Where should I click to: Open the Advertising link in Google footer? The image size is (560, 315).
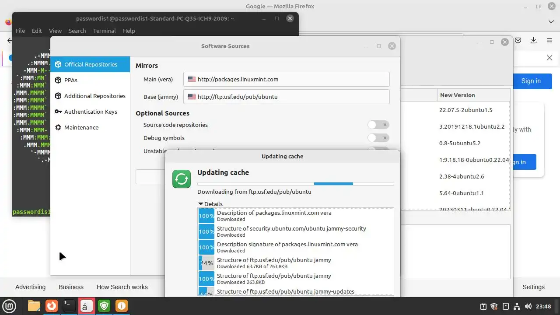(30, 287)
